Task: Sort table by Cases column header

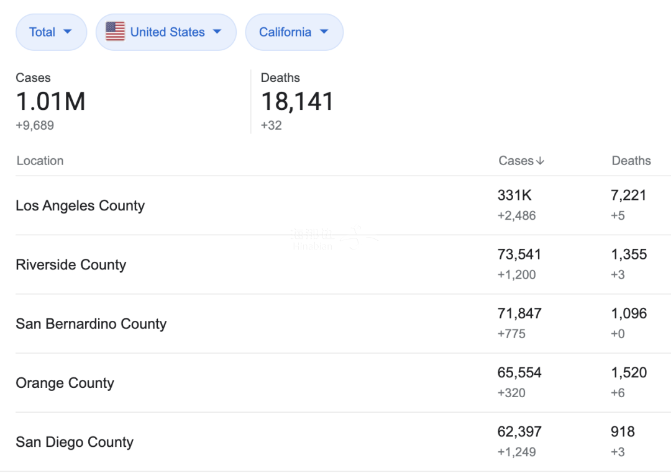Action: [516, 161]
